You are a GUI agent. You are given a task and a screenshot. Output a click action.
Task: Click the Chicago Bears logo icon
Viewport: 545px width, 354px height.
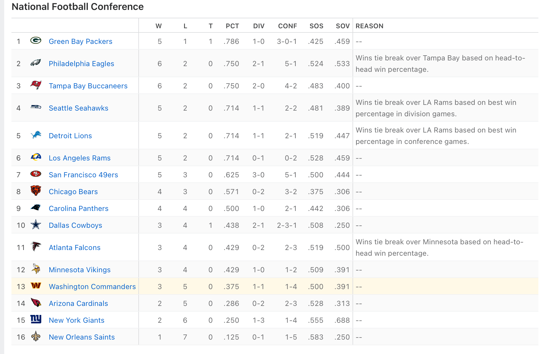coord(36,191)
